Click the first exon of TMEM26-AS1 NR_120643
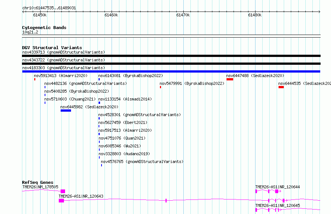The width and height of the screenshot is (331, 214). (x=61, y=201)
